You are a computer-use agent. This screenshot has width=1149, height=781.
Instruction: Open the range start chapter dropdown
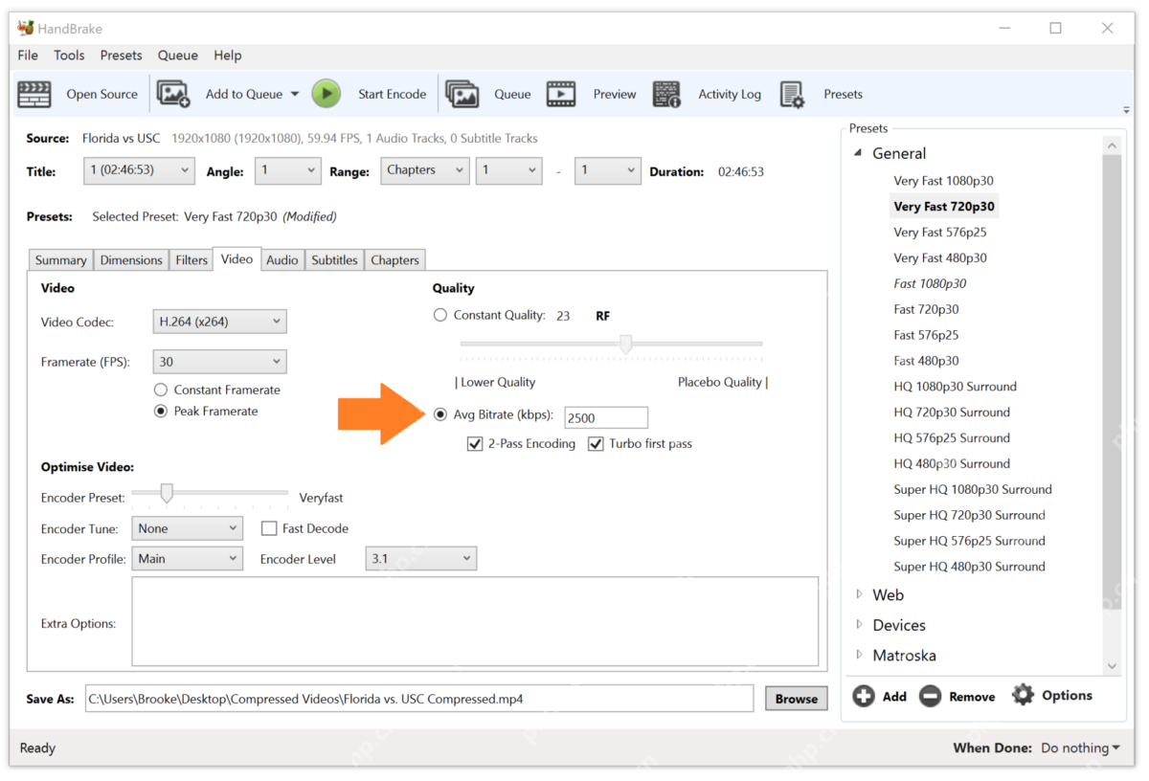508,170
